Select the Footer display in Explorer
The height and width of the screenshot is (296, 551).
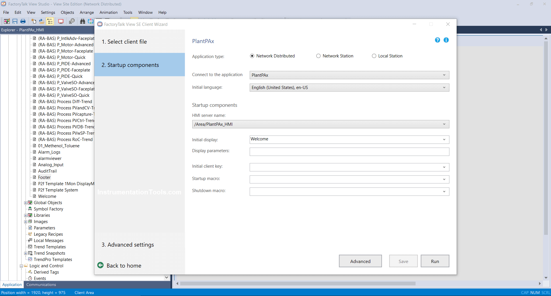coord(44,177)
